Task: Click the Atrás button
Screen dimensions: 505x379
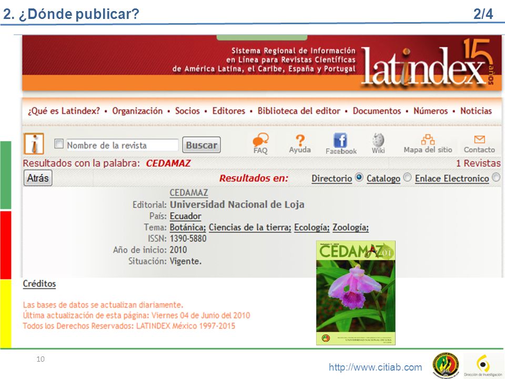Action: point(38,178)
